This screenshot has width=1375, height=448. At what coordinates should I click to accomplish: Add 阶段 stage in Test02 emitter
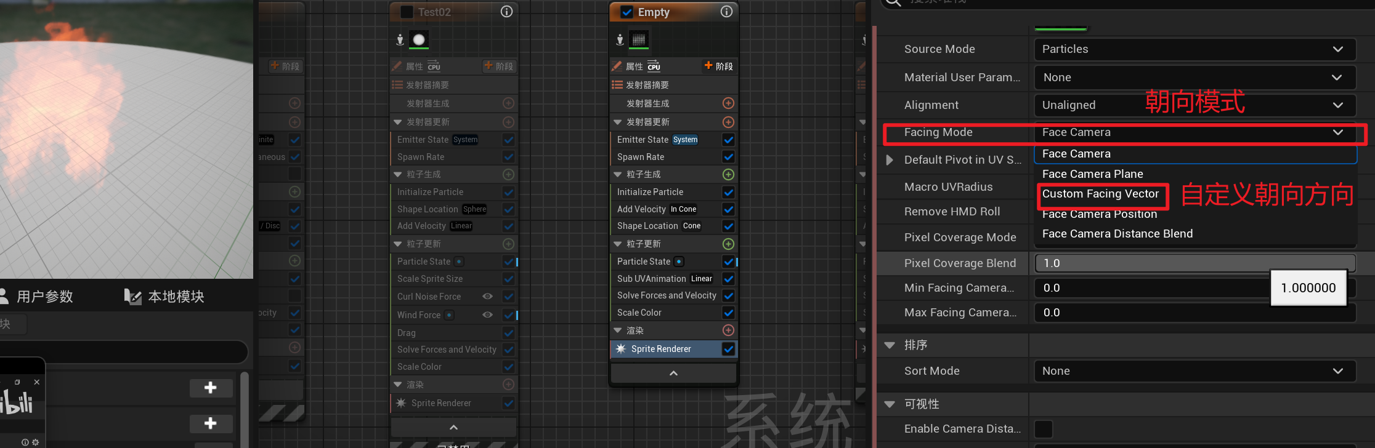pos(498,66)
